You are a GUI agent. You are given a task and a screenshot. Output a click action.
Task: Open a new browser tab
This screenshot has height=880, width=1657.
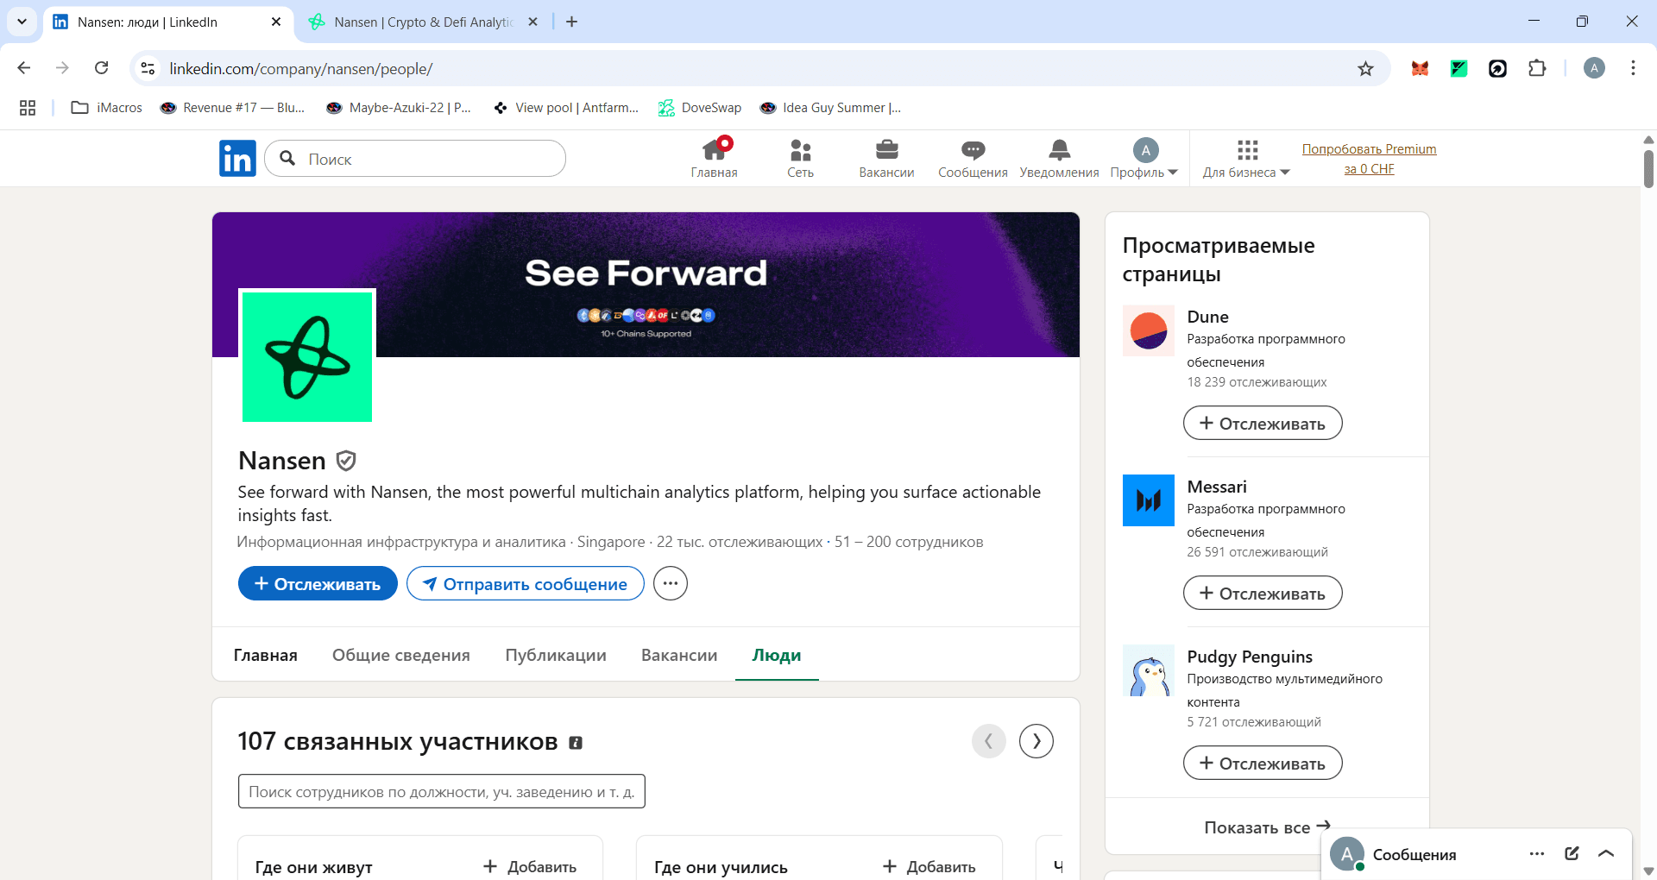tap(571, 22)
